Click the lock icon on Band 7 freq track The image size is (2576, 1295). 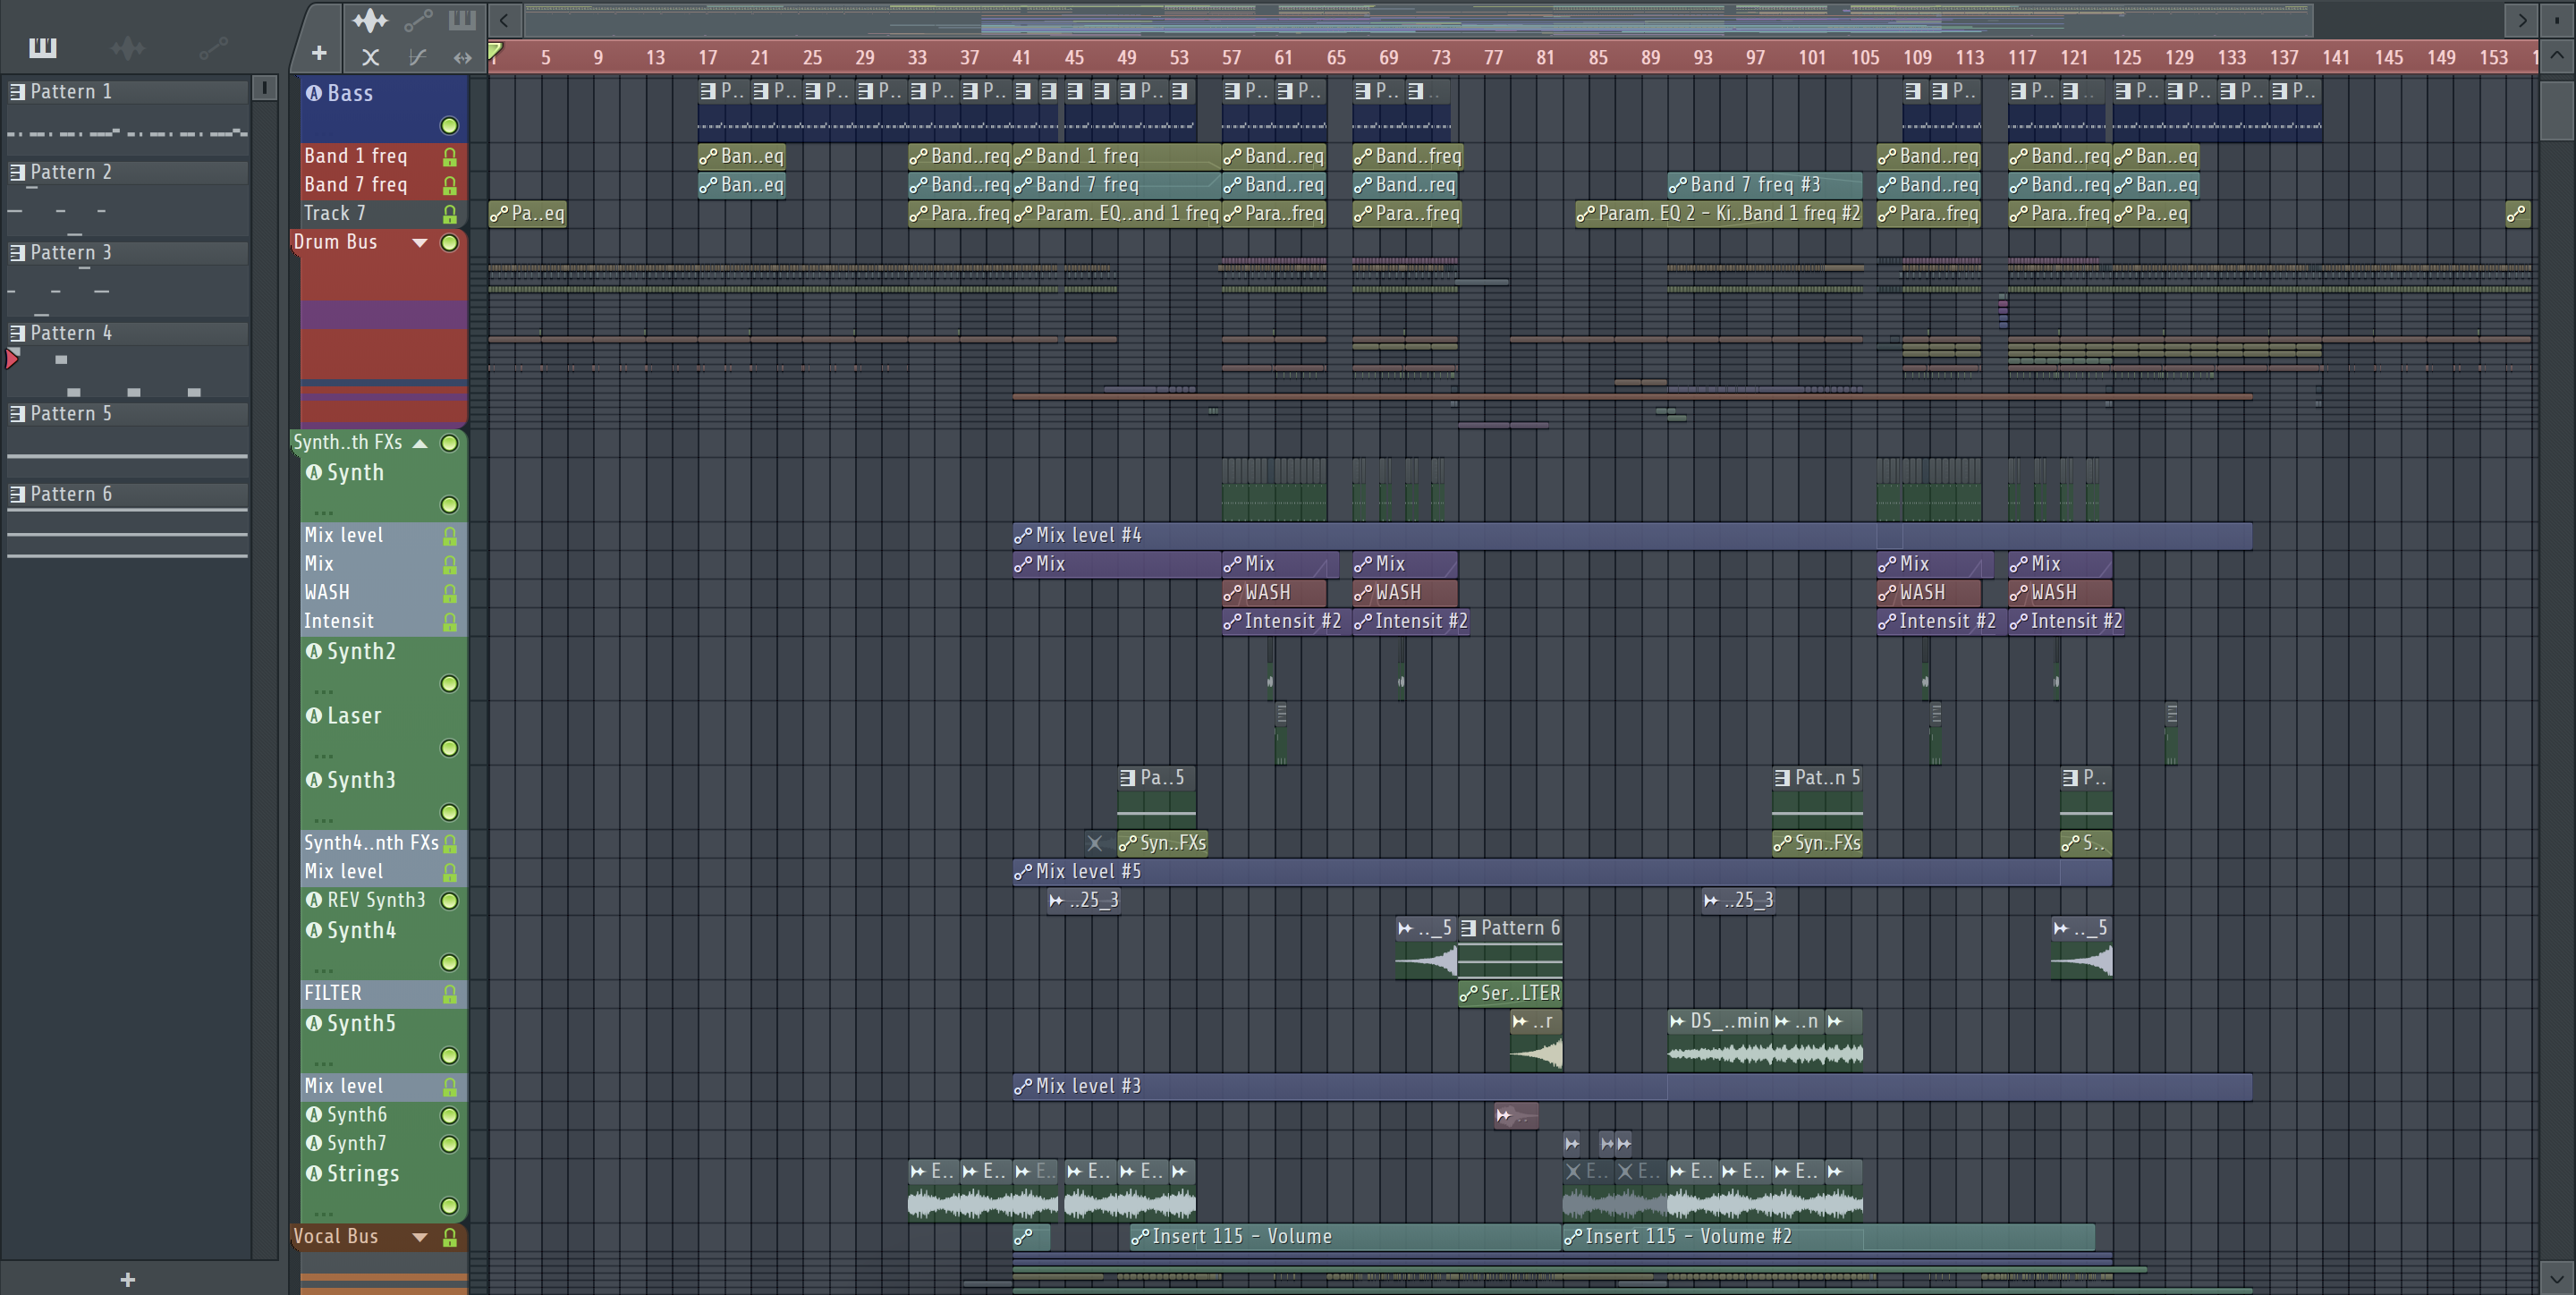tap(450, 186)
